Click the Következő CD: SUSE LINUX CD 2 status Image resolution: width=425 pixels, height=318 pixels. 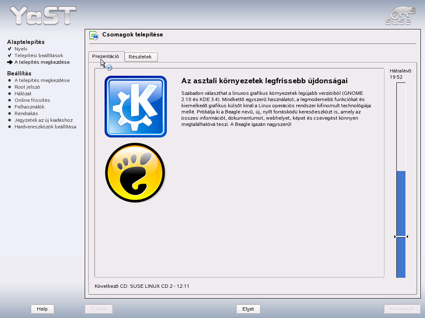[142, 286]
